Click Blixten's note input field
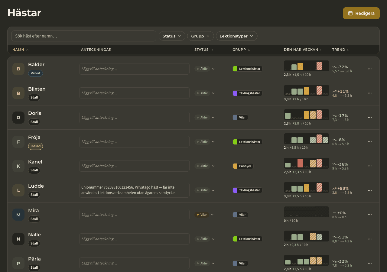Screen dimensions: 387x272 click(134, 93)
